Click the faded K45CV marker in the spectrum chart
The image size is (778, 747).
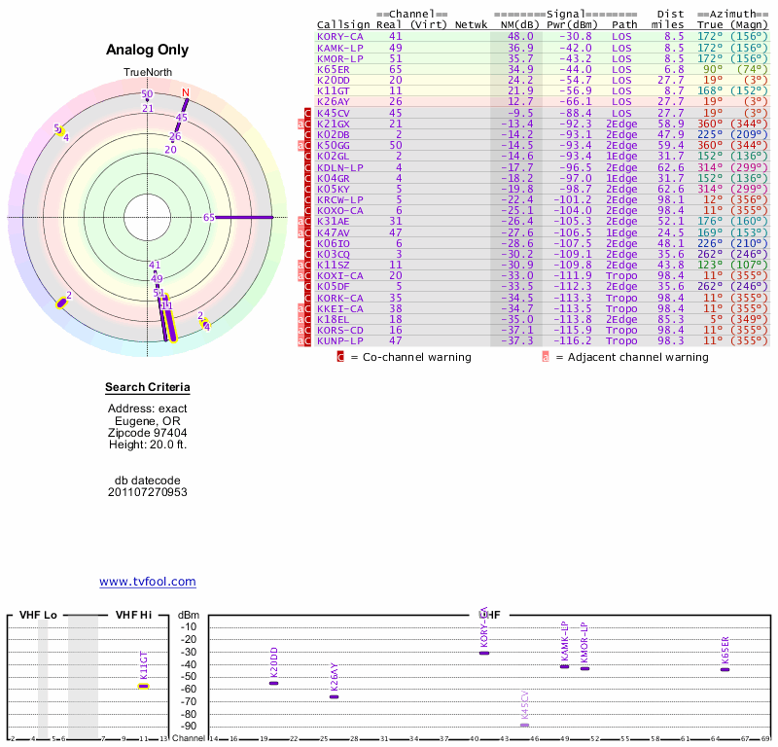pyautogui.click(x=524, y=724)
